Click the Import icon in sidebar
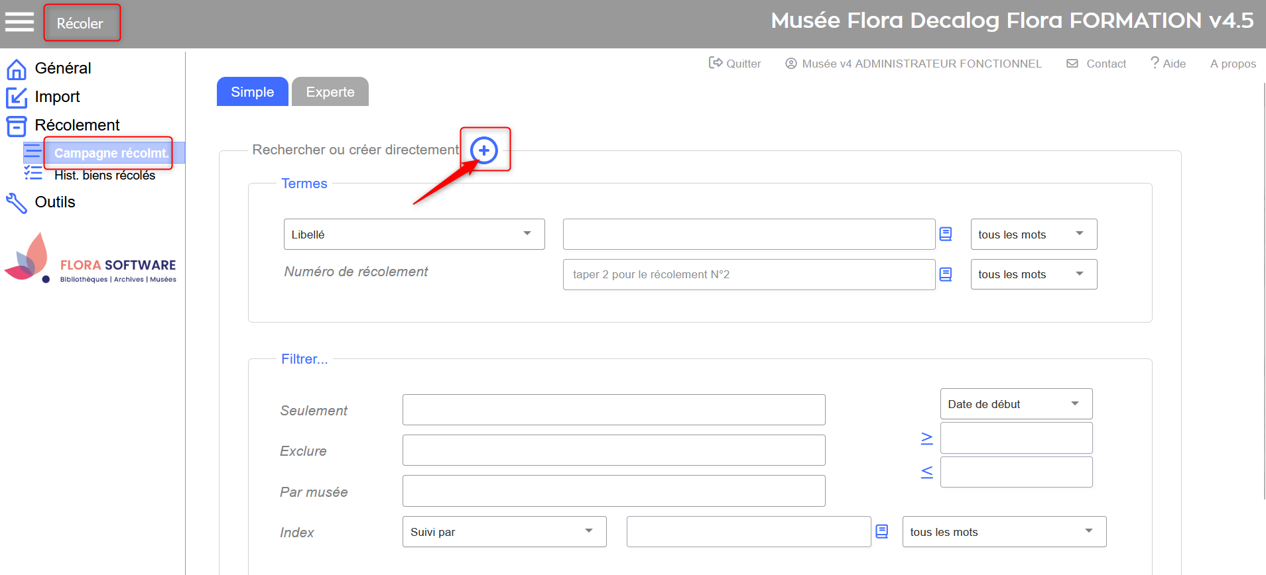Image resolution: width=1266 pixels, height=575 pixels. [16, 97]
